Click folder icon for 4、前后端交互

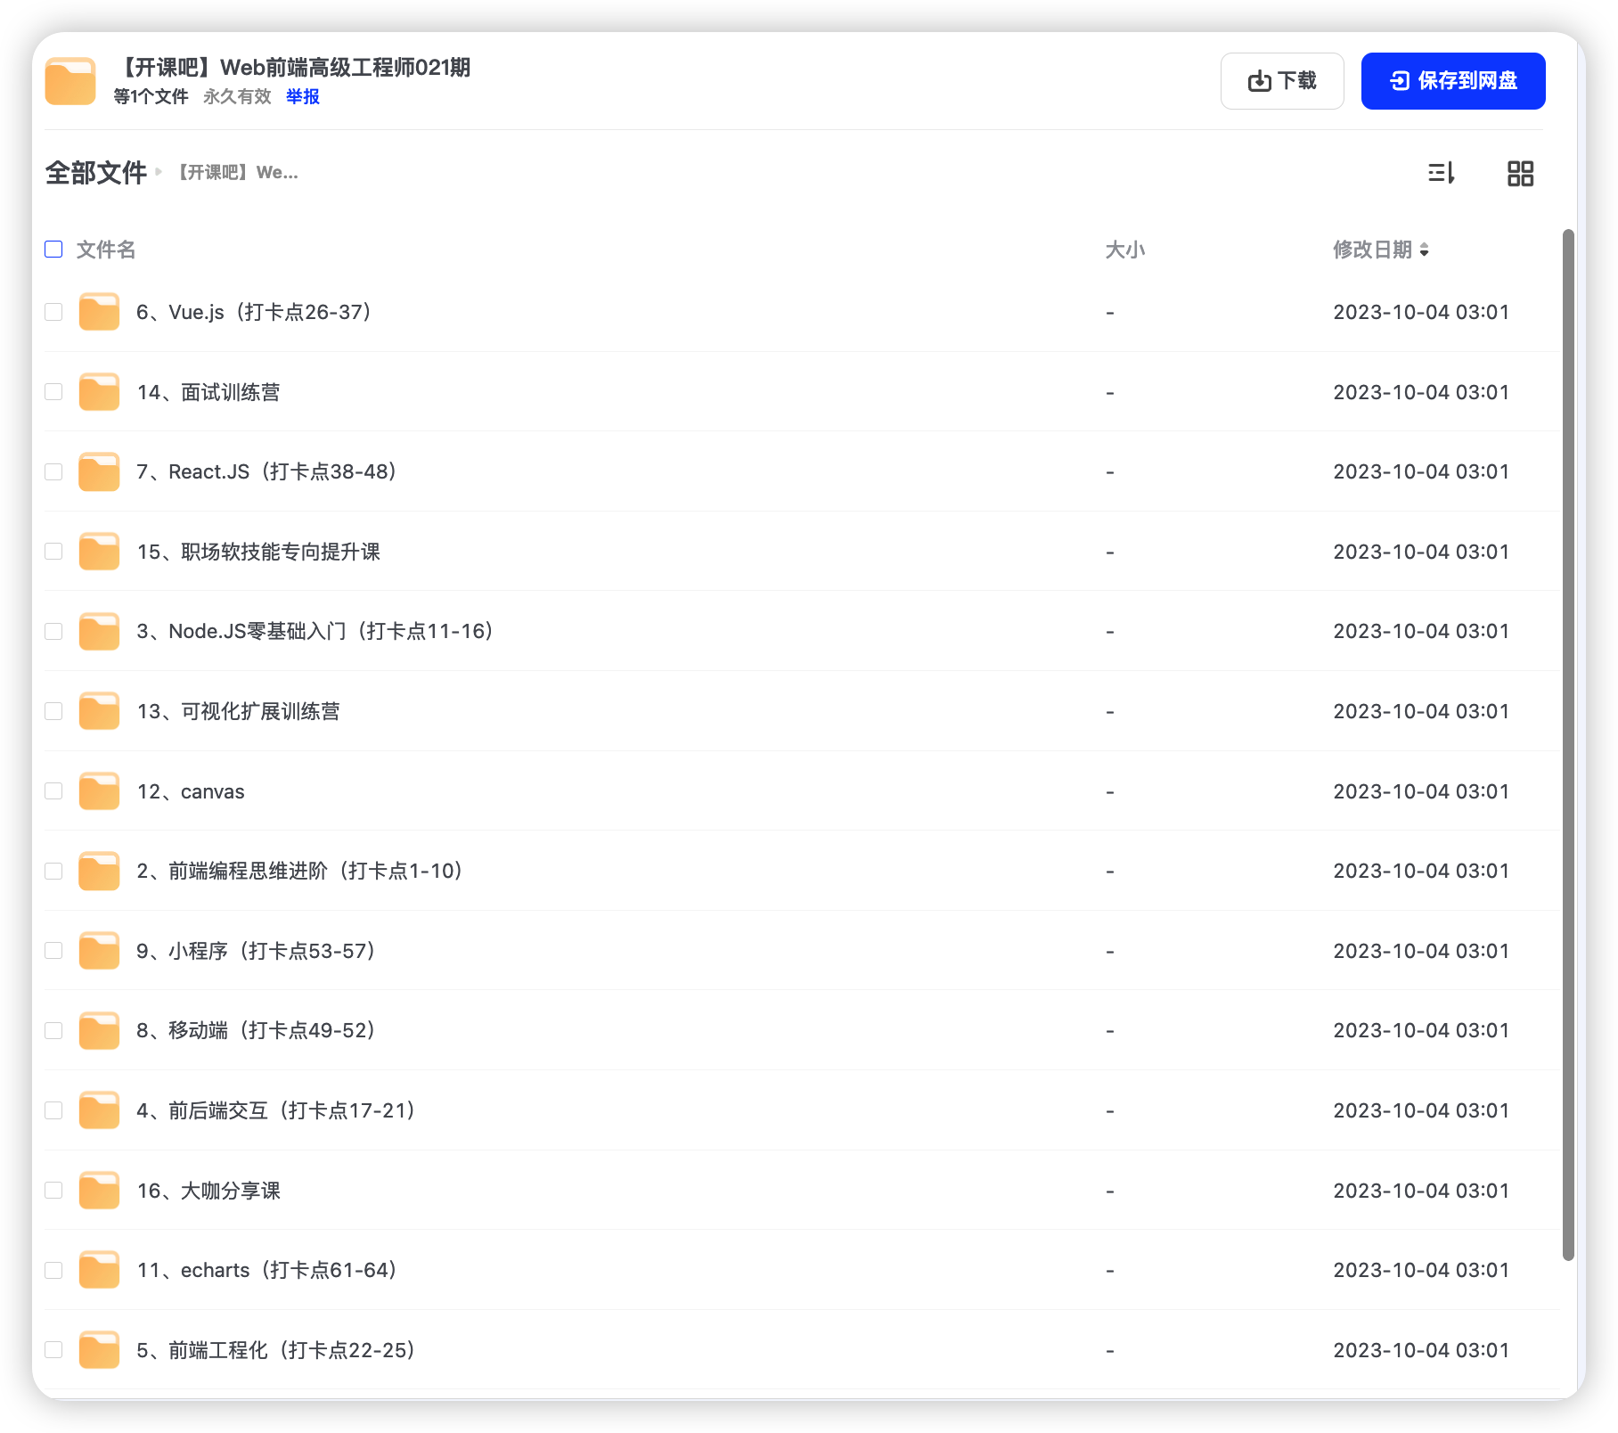[x=99, y=1110]
